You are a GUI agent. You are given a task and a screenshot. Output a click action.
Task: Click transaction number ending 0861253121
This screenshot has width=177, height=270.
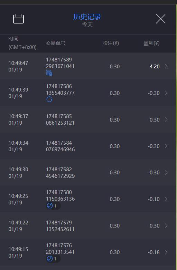[x=60, y=119]
